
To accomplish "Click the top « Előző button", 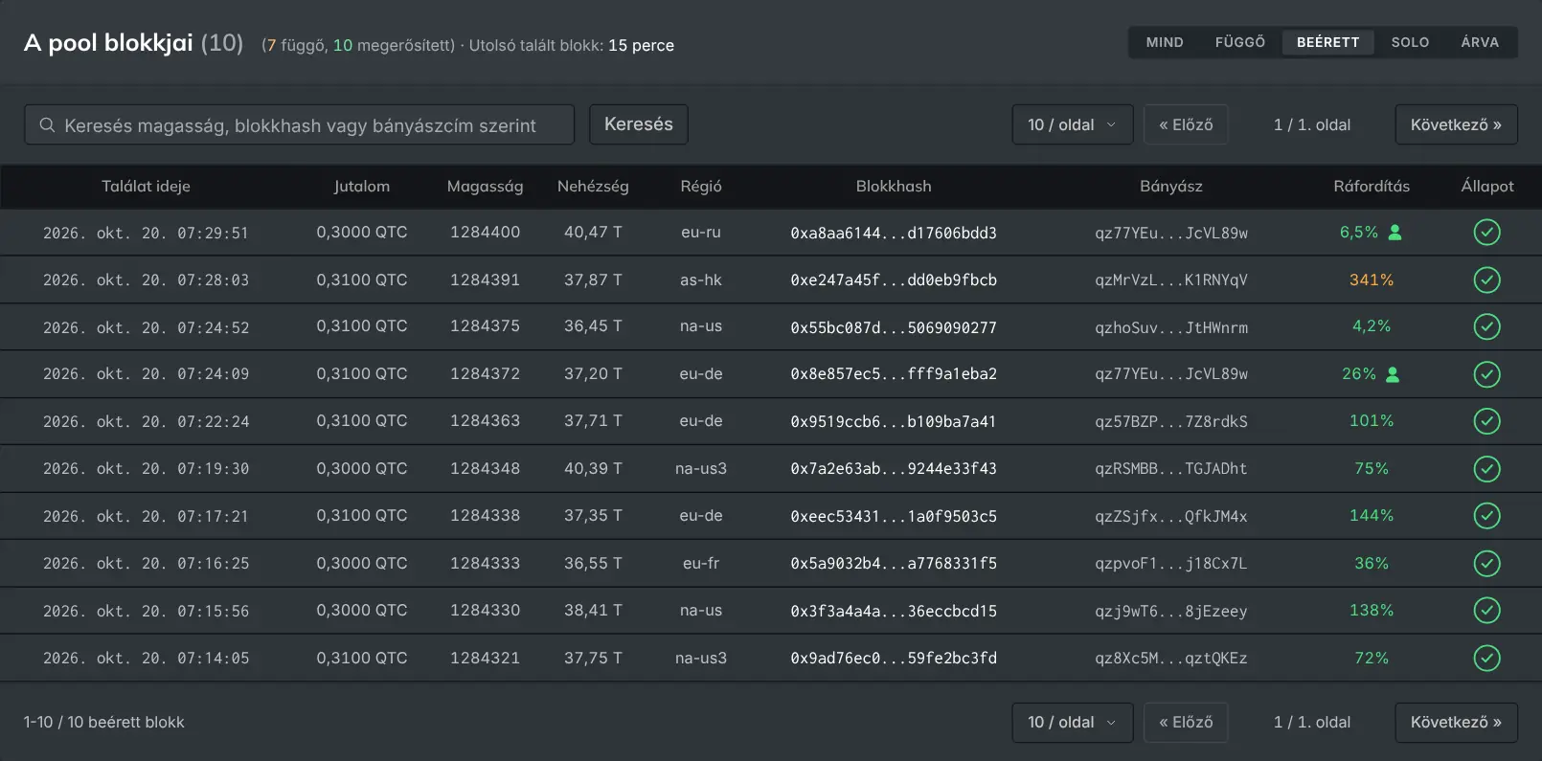I will coord(1186,124).
